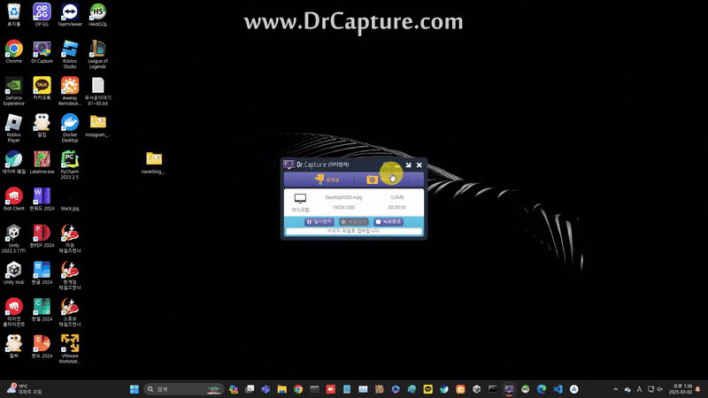
Task: Click the volume icon in system tray
Action: click(x=659, y=389)
